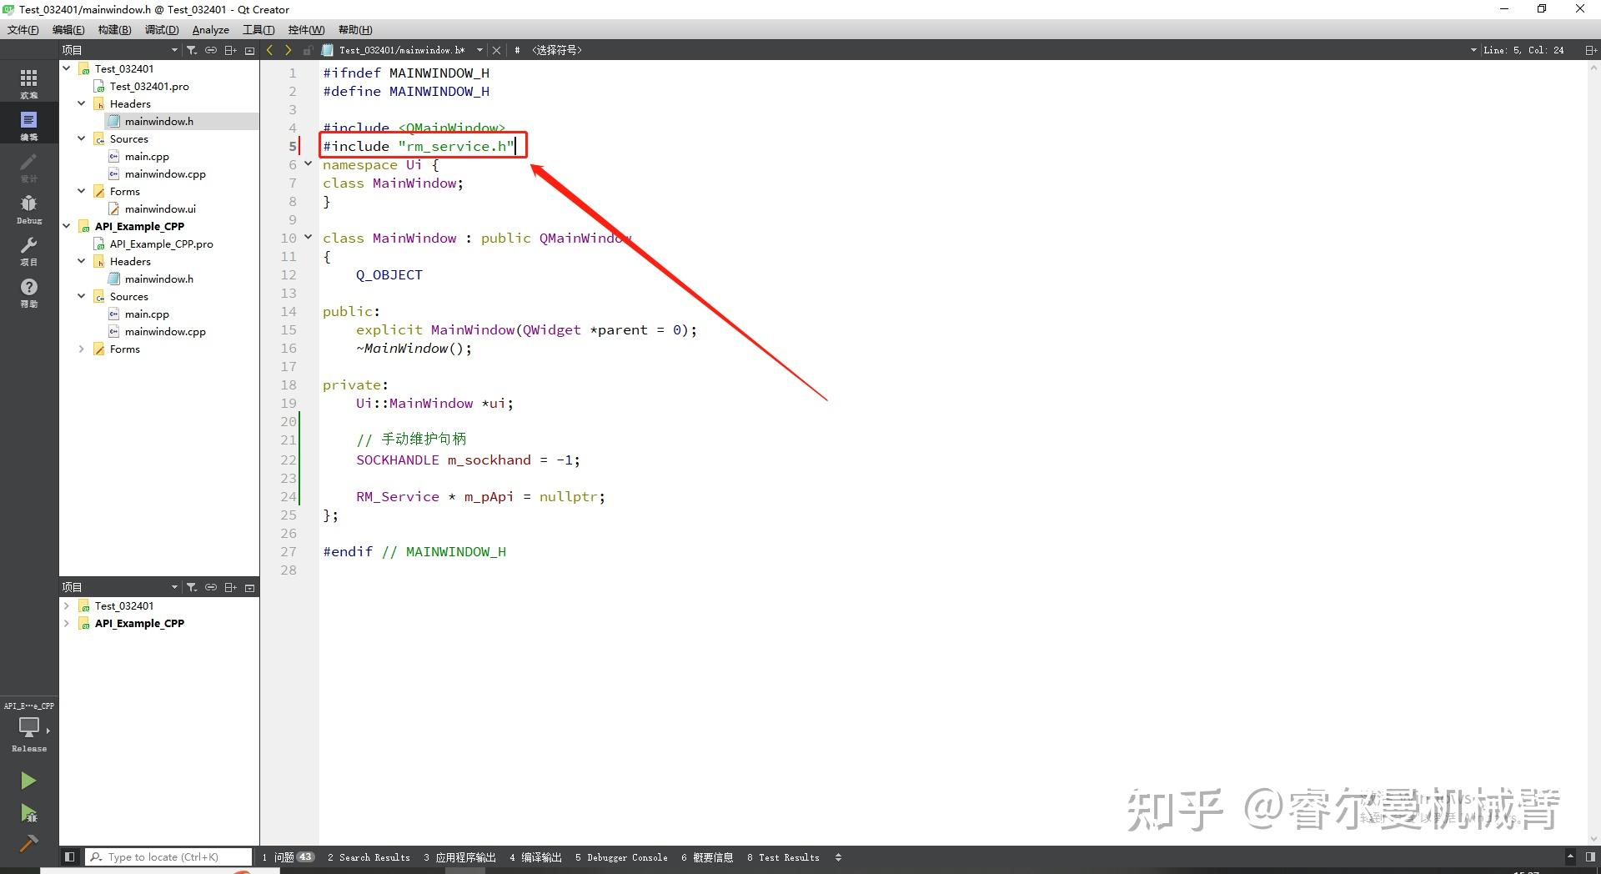Close the lower project side panel

[x=249, y=587]
